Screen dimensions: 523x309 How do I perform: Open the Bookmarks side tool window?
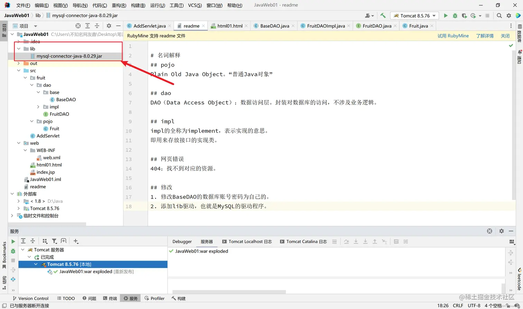coord(4,255)
